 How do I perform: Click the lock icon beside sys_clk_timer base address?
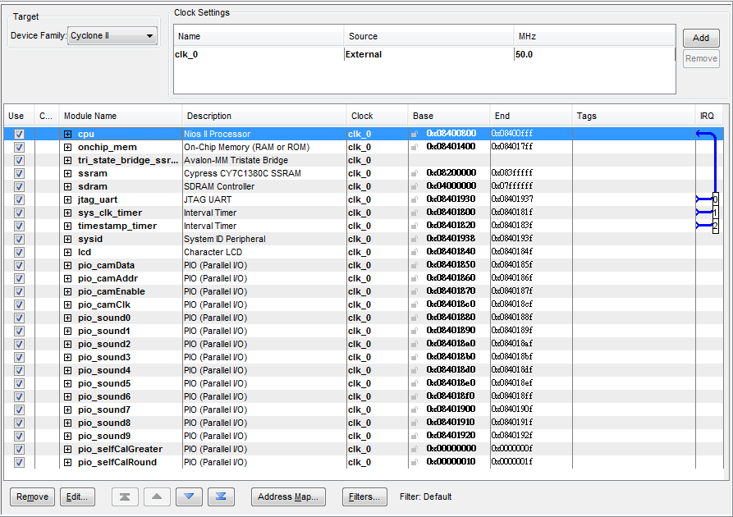(x=415, y=213)
